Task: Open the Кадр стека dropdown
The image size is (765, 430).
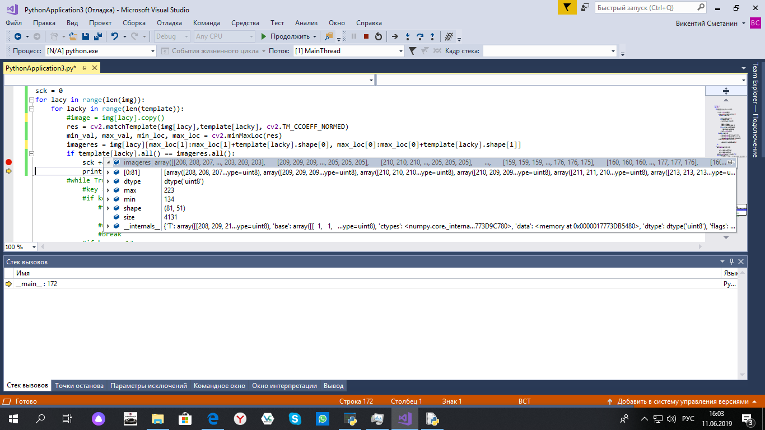Action: [612, 51]
